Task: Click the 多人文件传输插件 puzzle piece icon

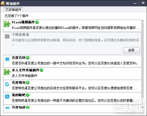Action: (7, 72)
